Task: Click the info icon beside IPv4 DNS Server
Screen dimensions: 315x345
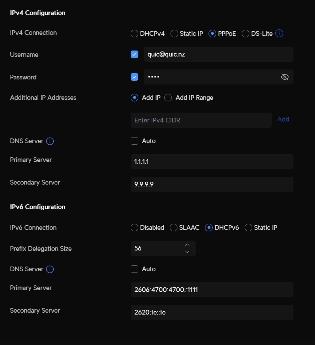Action: (x=50, y=141)
